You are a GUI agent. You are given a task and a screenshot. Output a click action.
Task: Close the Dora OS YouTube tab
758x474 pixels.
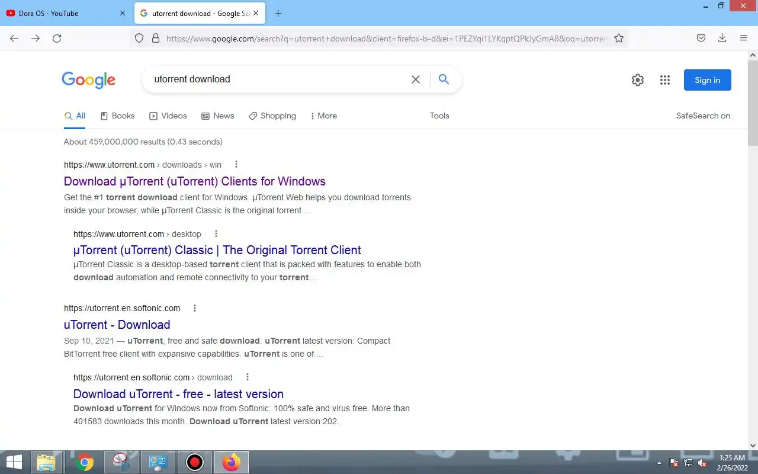point(123,13)
